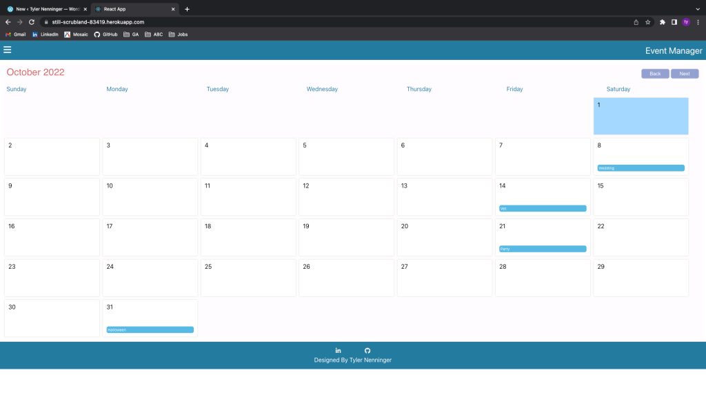This screenshot has width=706, height=397.
Task: Click the share icon in the address bar
Action: coord(636,22)
